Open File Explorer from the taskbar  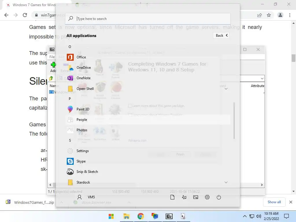(126, 216)
